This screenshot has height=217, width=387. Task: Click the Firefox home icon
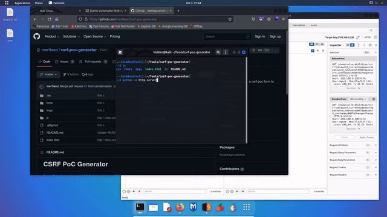(x=57, y=19)
